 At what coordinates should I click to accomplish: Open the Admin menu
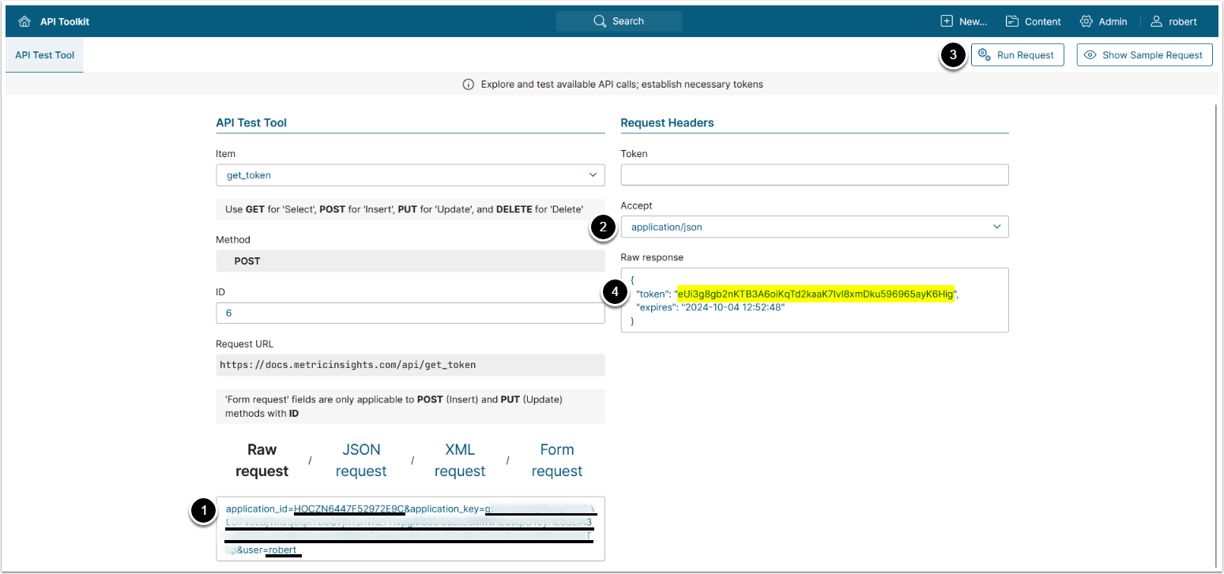coord(1103,21)
